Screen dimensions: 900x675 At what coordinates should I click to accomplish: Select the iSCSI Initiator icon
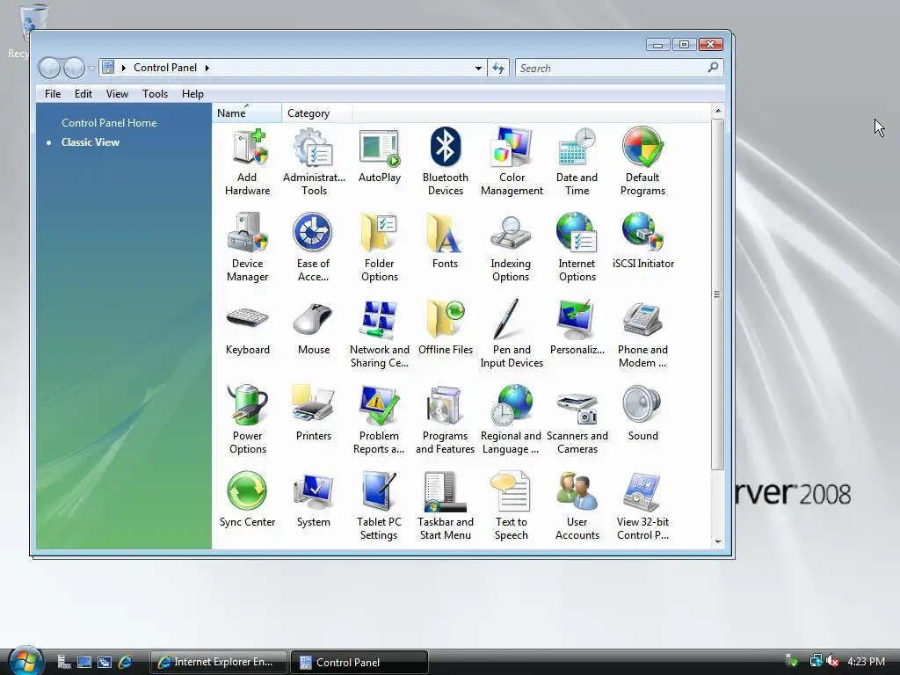click(x=642, y=241)
